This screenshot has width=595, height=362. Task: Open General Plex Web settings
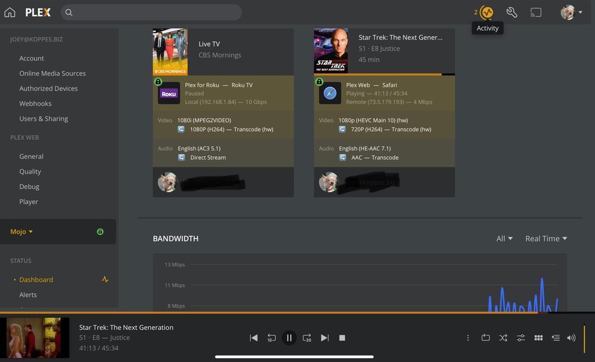click(x=31, y=157)
